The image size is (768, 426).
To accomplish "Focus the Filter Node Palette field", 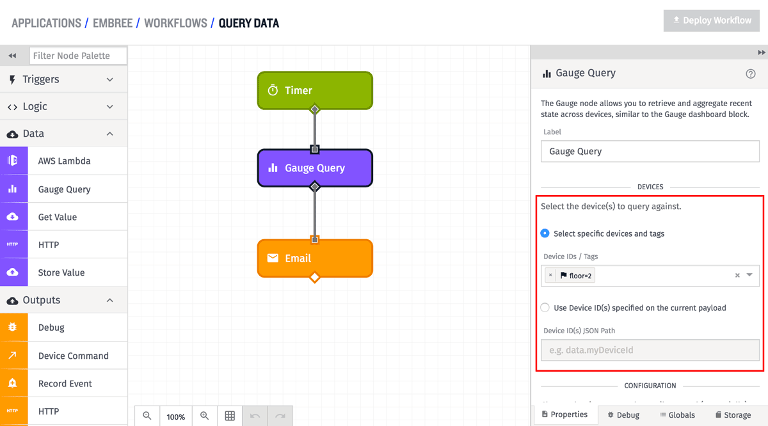I will pyautogui.click(x=78, y=56).
